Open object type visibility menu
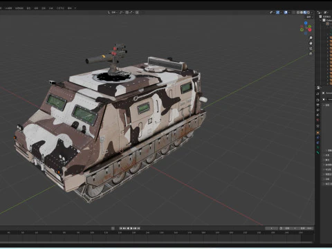Image resolution: width=332 pixels, height=249 pixels. [272, 12]
